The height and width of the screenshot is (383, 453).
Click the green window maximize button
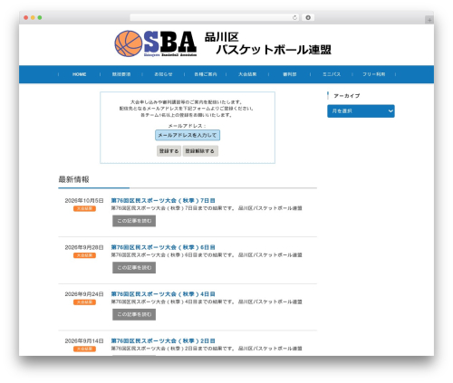(x=40, y=17)
